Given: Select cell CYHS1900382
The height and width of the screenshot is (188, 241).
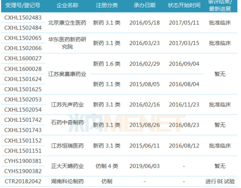Looking at the screenshot, I should (23, 171).
